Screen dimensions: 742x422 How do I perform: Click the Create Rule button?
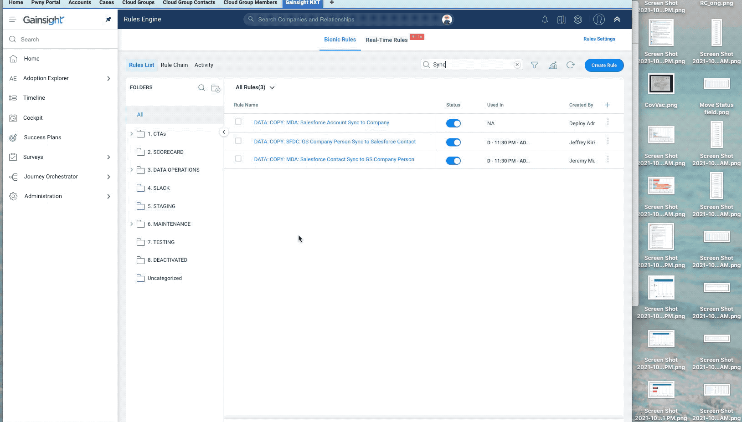(x=604, y=65)
